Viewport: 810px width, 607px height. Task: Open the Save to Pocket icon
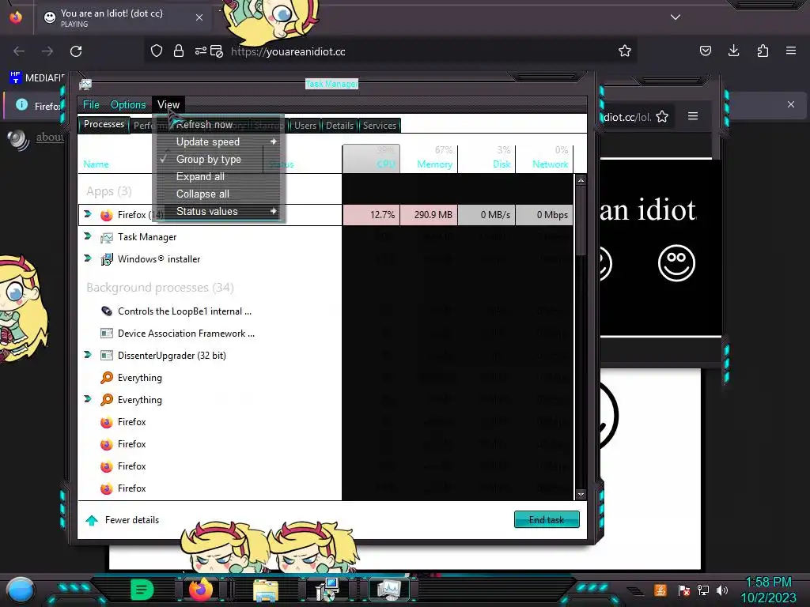705,51
